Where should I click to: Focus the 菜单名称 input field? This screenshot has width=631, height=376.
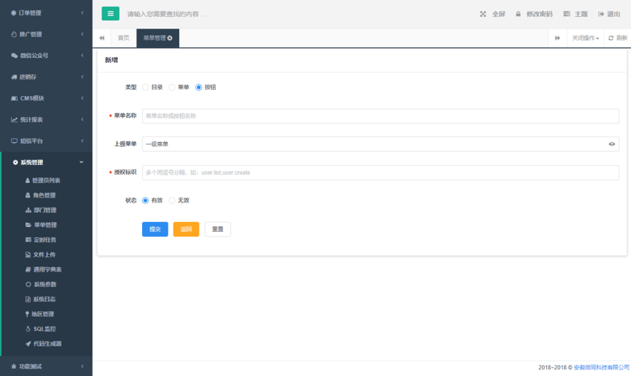tap(380, 116)
